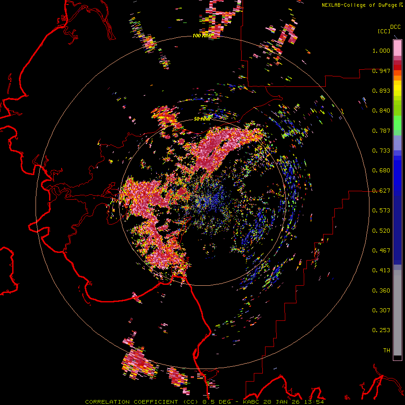The width and height of the screenshot is (405, 405).
Task: Click the 0.893 scale value
Action: click(381, 90)
